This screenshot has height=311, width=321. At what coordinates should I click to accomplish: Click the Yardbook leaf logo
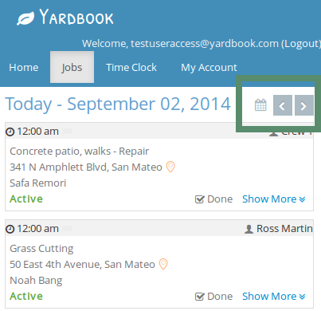pos(25,18)
